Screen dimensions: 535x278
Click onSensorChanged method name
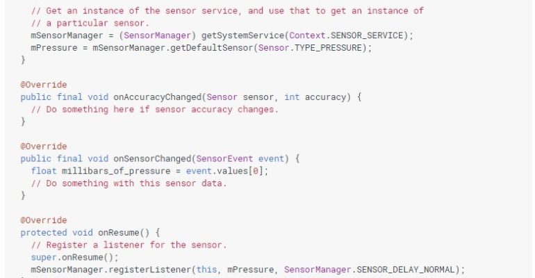coord(152,158)
